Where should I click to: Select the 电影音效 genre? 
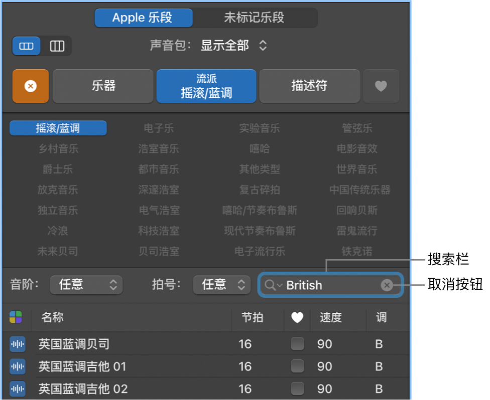[357, 149]
